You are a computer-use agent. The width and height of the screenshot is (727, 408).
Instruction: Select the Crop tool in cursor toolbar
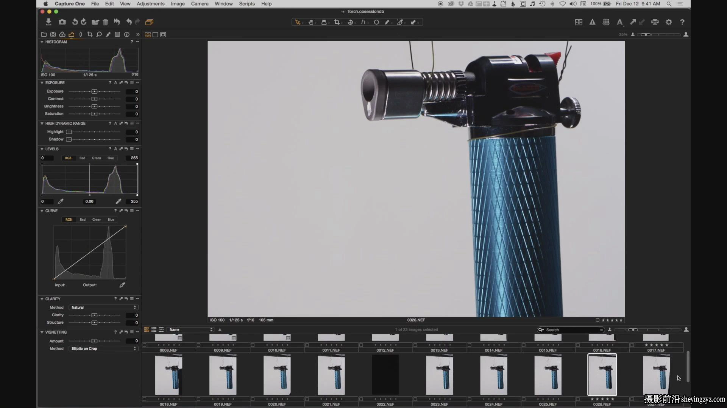coord(337,22)
